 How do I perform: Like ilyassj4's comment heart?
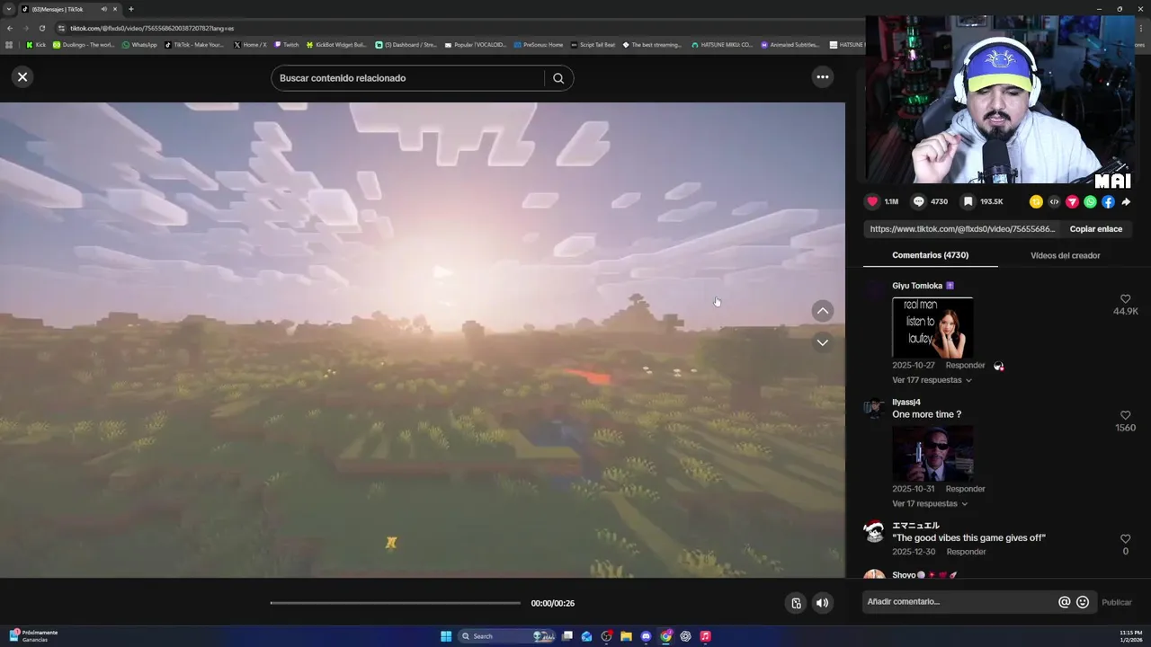pos(1125,416)
